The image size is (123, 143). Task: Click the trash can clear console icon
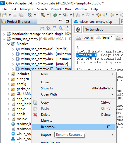[78, 29]
